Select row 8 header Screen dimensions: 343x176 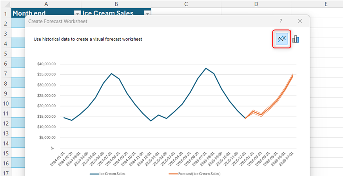coord(5,84)
